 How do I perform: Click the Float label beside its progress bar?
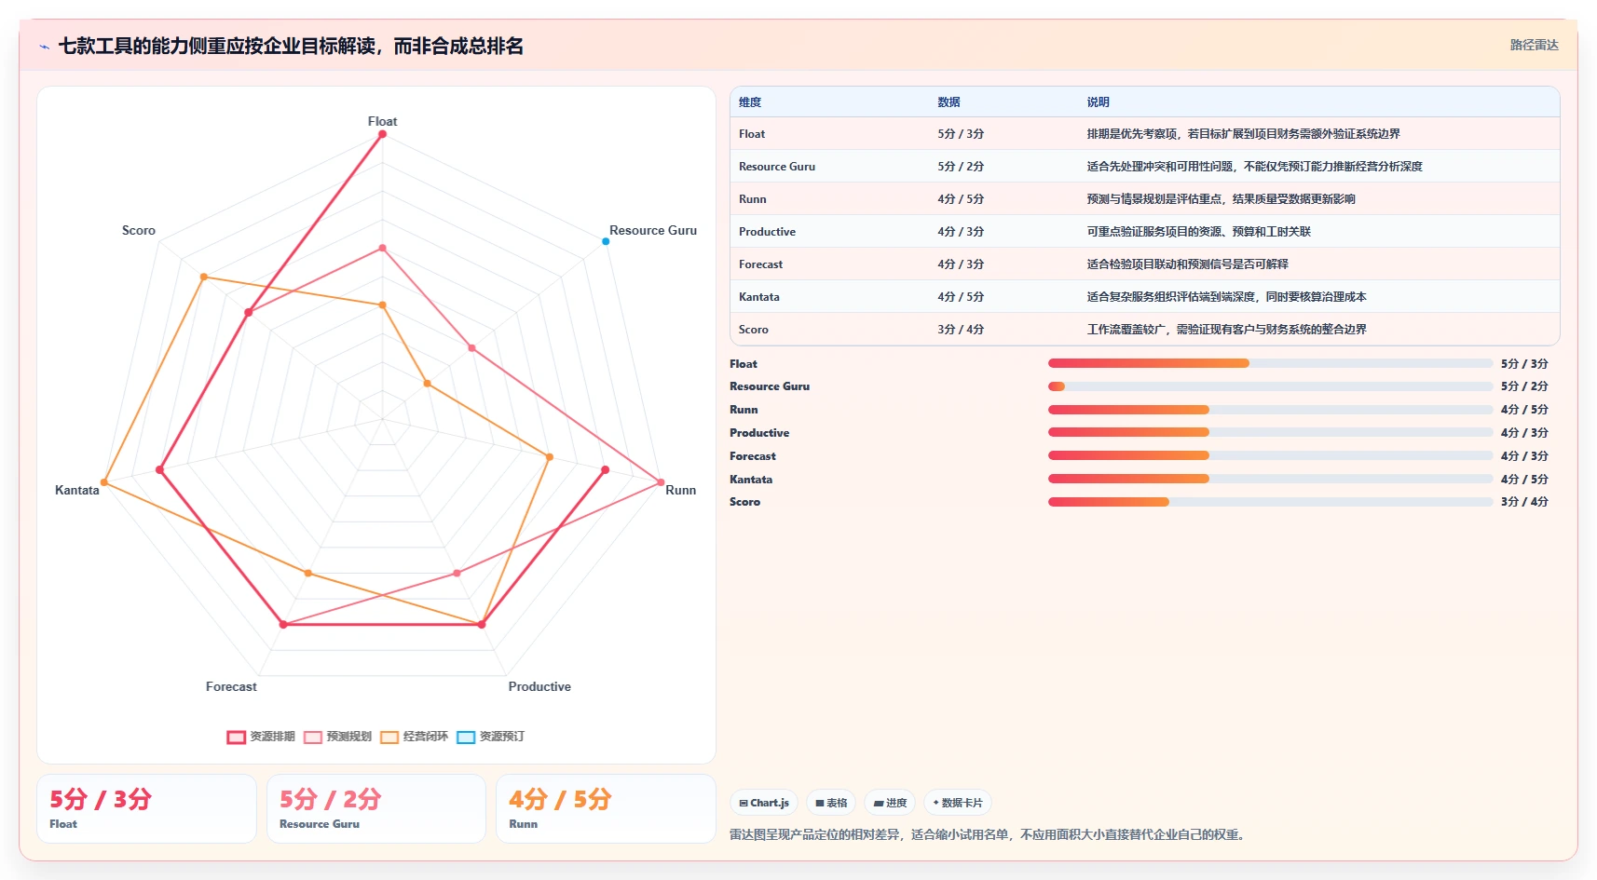pos(744,364)
